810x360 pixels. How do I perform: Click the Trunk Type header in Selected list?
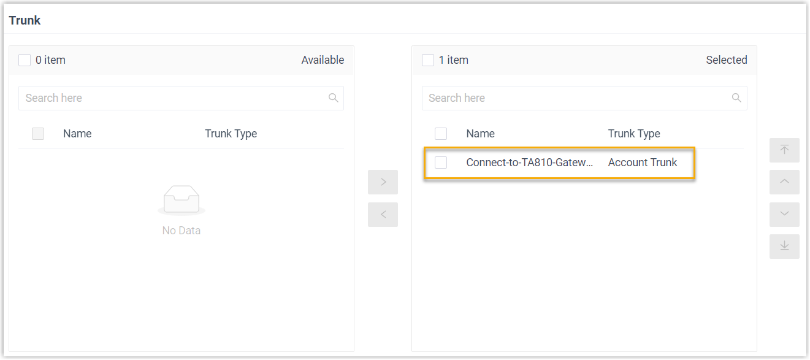coord(633,134)
